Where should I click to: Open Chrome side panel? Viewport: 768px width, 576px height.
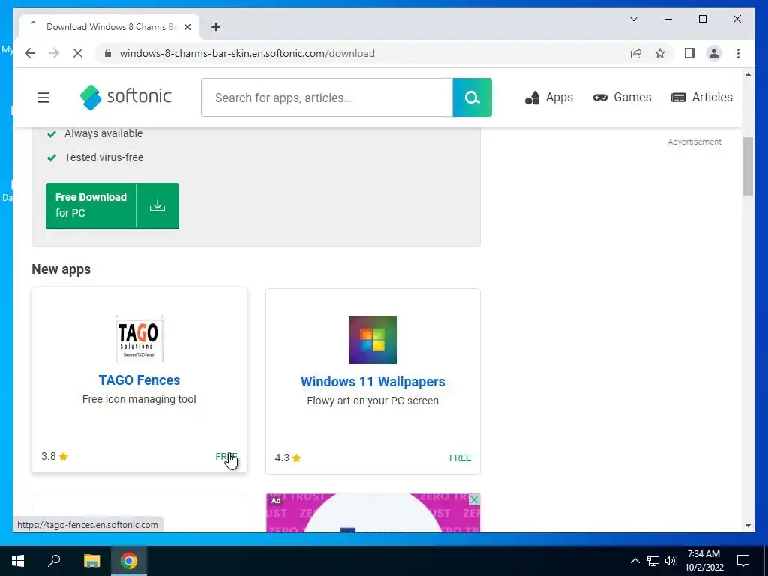[x=690, y=53]
